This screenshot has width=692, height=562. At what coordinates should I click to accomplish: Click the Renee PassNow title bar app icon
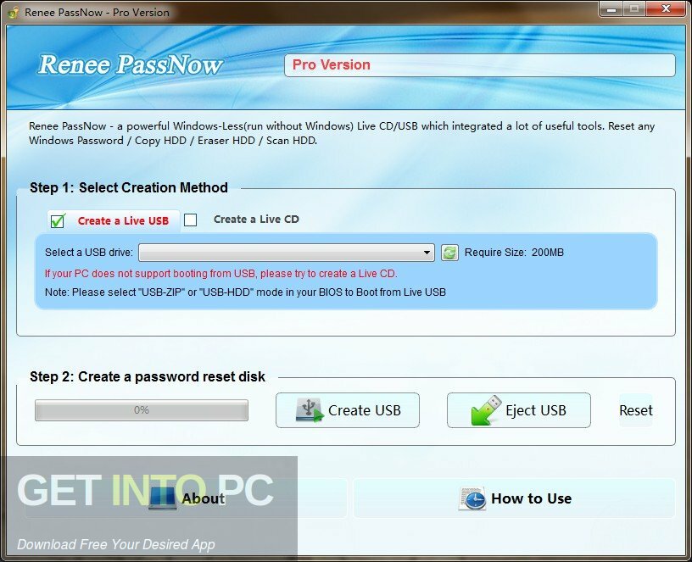[13, 12]
